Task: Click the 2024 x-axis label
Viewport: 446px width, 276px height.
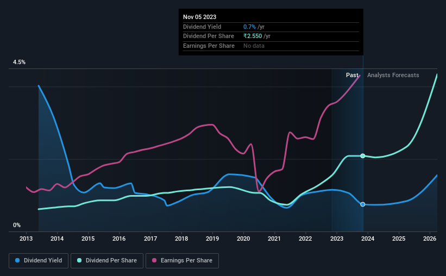Action: click(x=367, y=239)
